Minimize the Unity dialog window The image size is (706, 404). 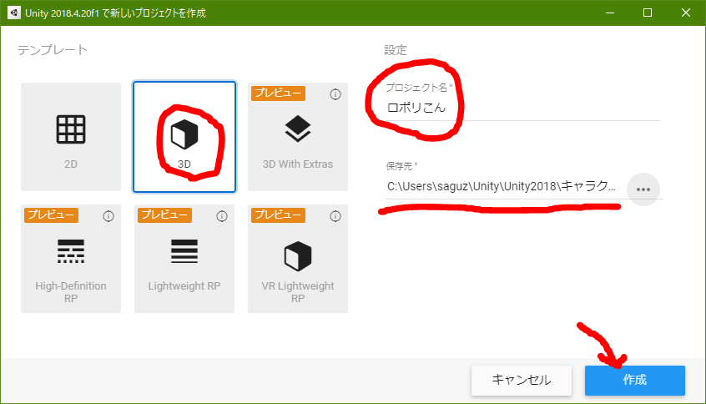tap(610, 13)
